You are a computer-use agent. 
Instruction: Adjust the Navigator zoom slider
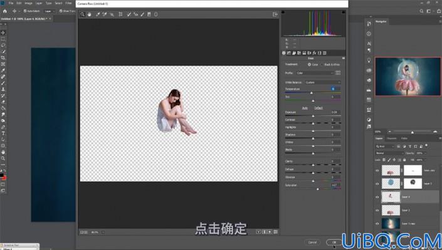(413, 132)
